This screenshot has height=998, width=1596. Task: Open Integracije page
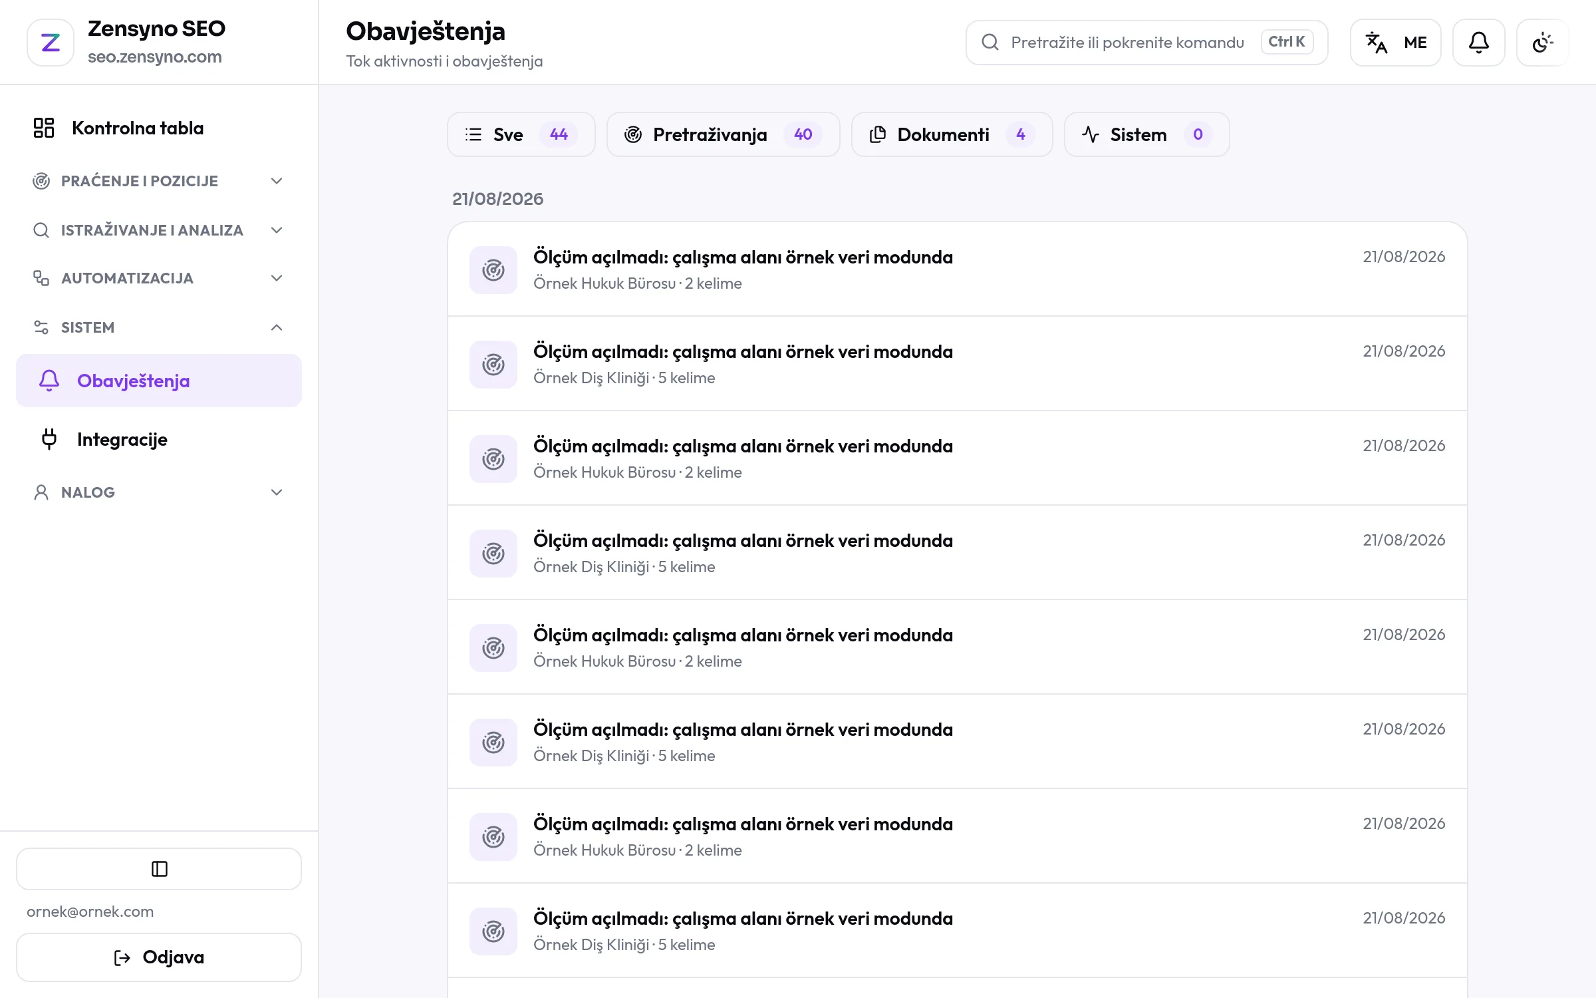tap(159, 439)
